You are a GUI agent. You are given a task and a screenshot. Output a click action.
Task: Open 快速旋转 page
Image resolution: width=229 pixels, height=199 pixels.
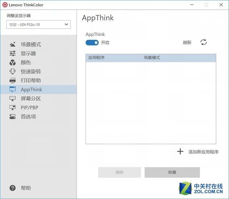click(x=31, y=71)
